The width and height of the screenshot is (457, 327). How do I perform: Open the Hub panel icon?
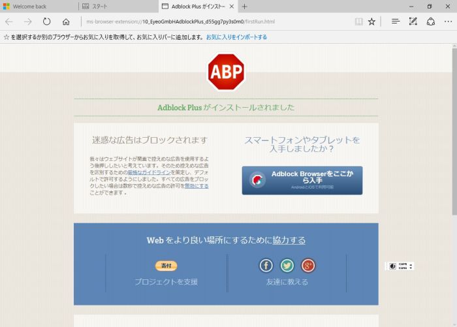pos(396,22)
